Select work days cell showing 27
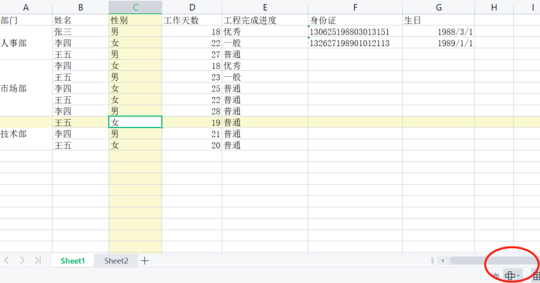The width and height of the screenshot is (540, 283). tap(192, 54)
